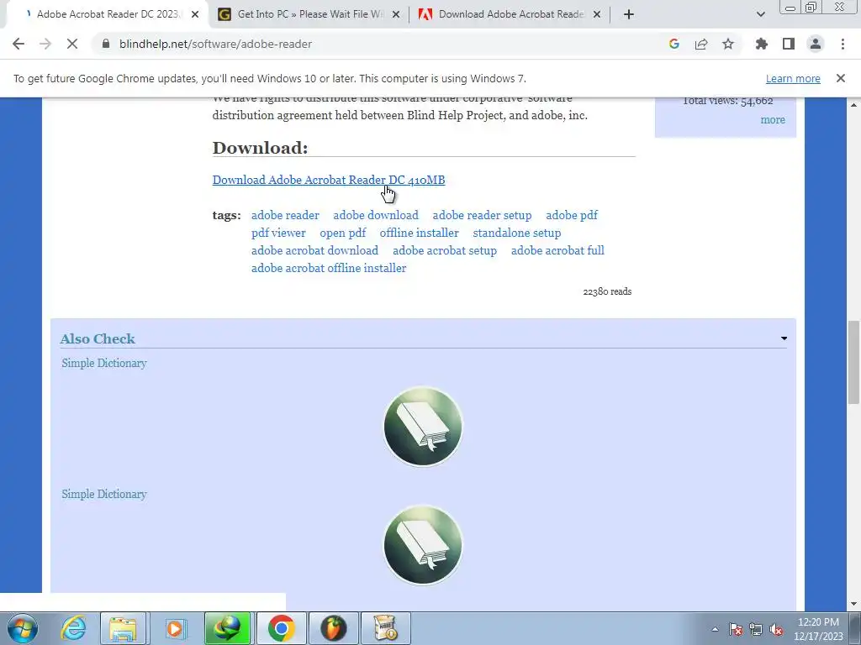
Task: Open the 'pdf viewer' tag
Action: [x=278, y=233]
